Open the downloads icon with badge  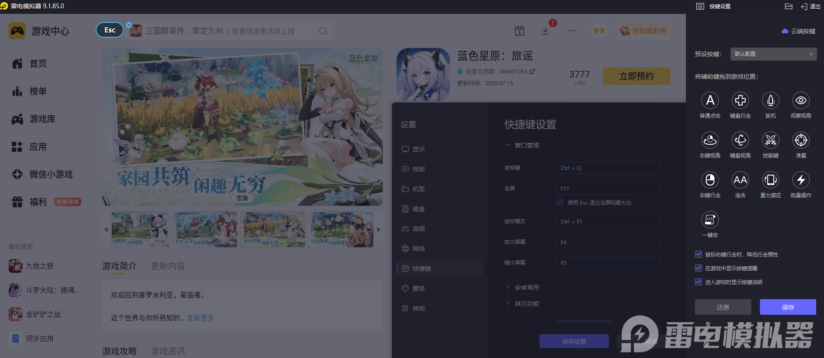(546, 31)
